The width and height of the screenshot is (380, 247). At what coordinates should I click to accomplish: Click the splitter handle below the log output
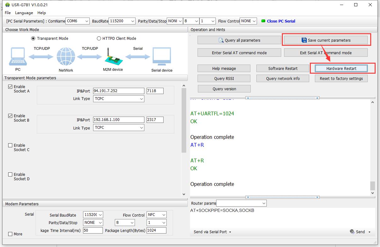tap(282, 197)
